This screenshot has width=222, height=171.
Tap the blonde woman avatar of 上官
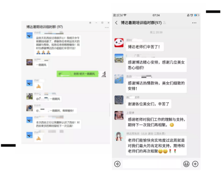point(119,115)
